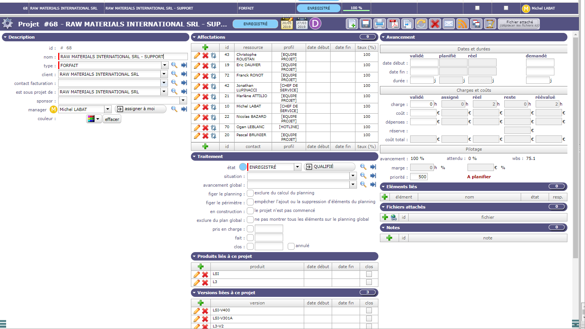Edit Christophe ROUSTAN affectation pencil icon
Image resolution: width=585 pixels, height=329 pixels.
tap(197, 56)
